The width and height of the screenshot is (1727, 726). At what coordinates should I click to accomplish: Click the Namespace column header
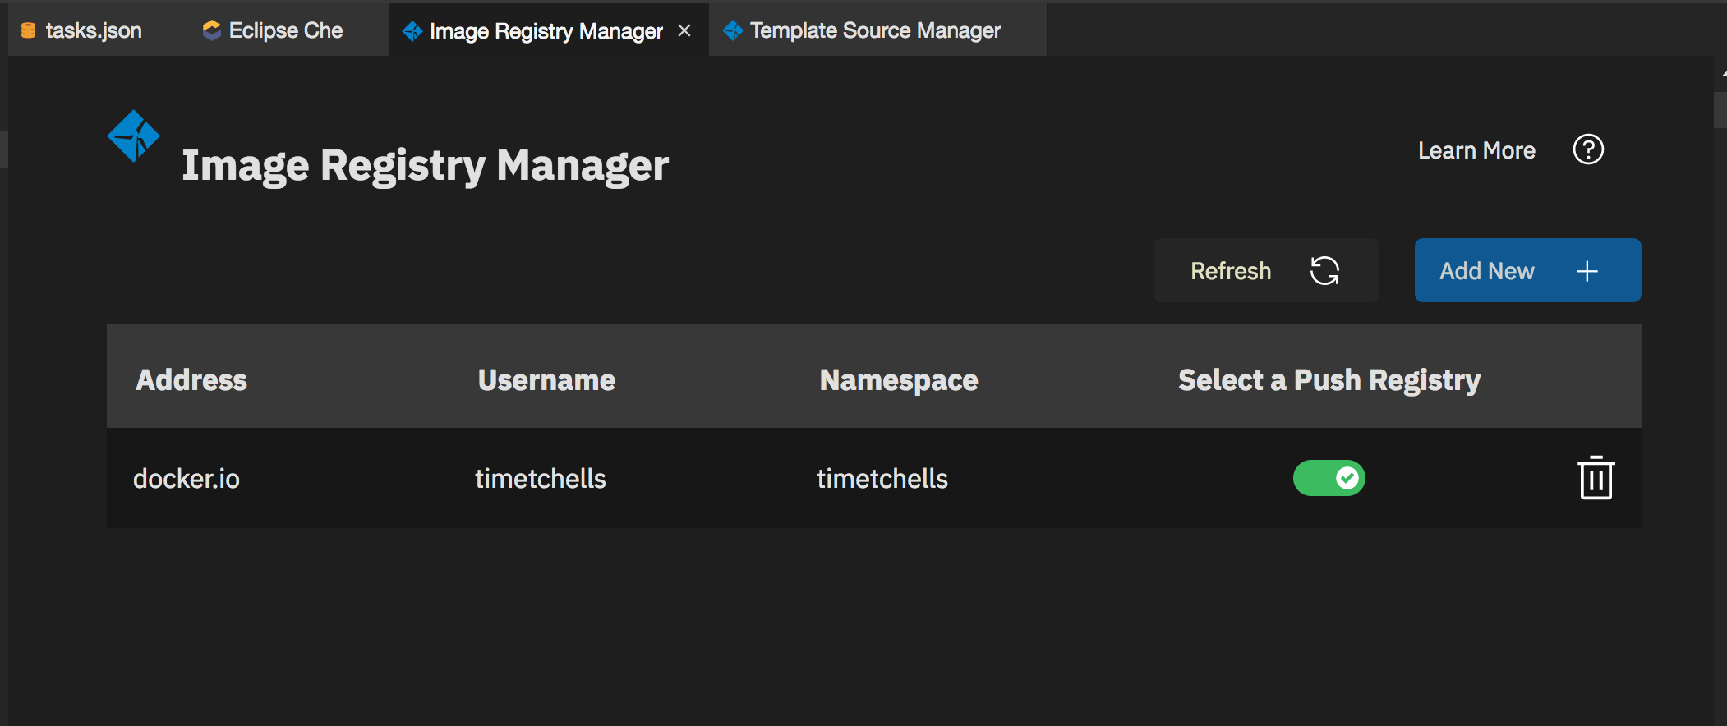899,380
